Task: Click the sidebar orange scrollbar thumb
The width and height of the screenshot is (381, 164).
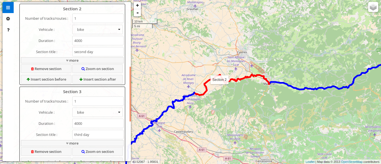Action: [130, 94]
